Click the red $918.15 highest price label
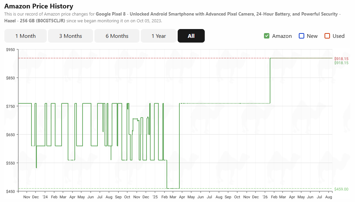 point(341,59)
